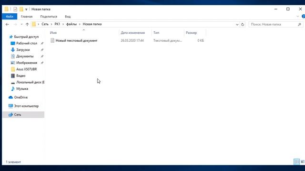Click the pin icon next to Документы
The width and height of the screenshot is (305, 171).
42,57
